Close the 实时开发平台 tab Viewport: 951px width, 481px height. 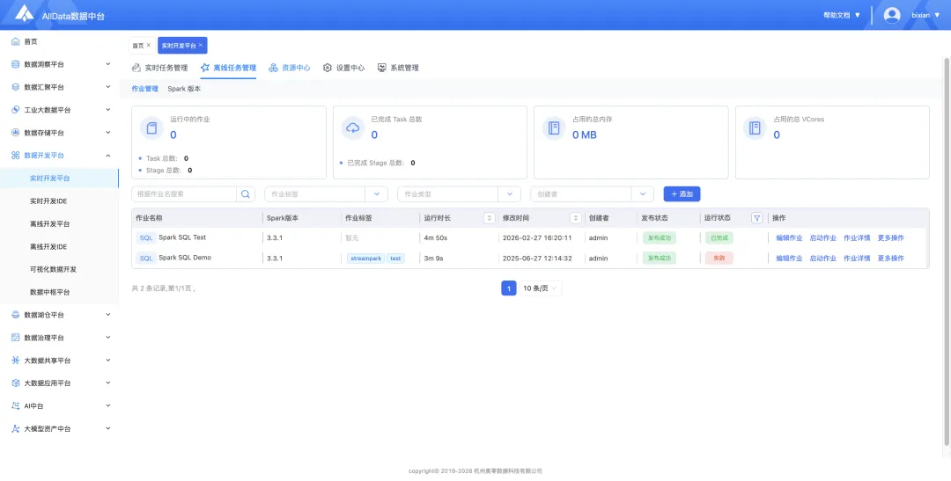tap(201, 45)
